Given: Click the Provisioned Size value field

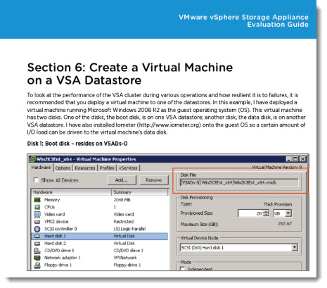Looking at the screenshot, I should (250, 213).
